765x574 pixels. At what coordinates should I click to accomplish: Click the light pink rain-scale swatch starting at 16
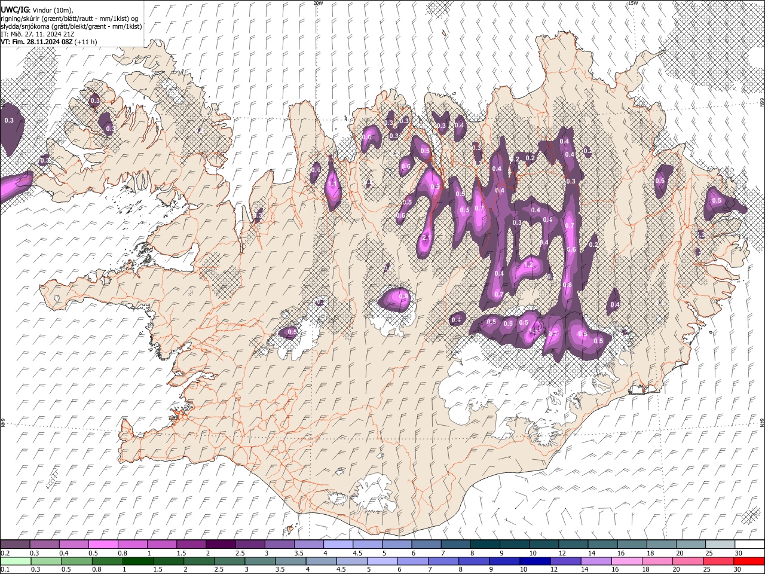(626, 561)
